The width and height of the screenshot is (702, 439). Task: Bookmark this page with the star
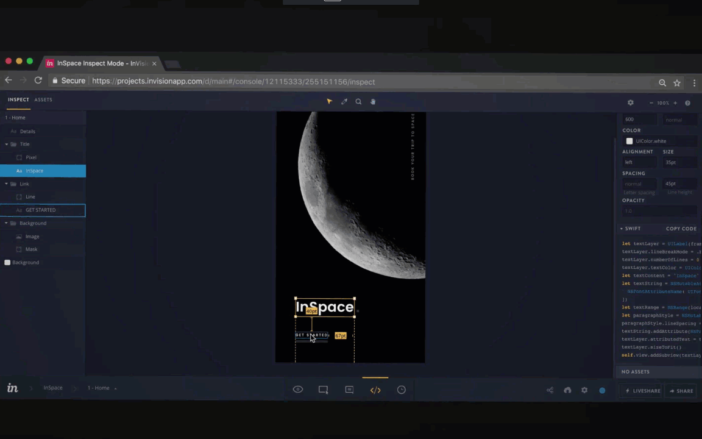click(677, 83)
